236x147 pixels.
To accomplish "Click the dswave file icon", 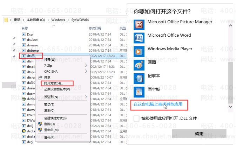I will (x=23, y=45).
